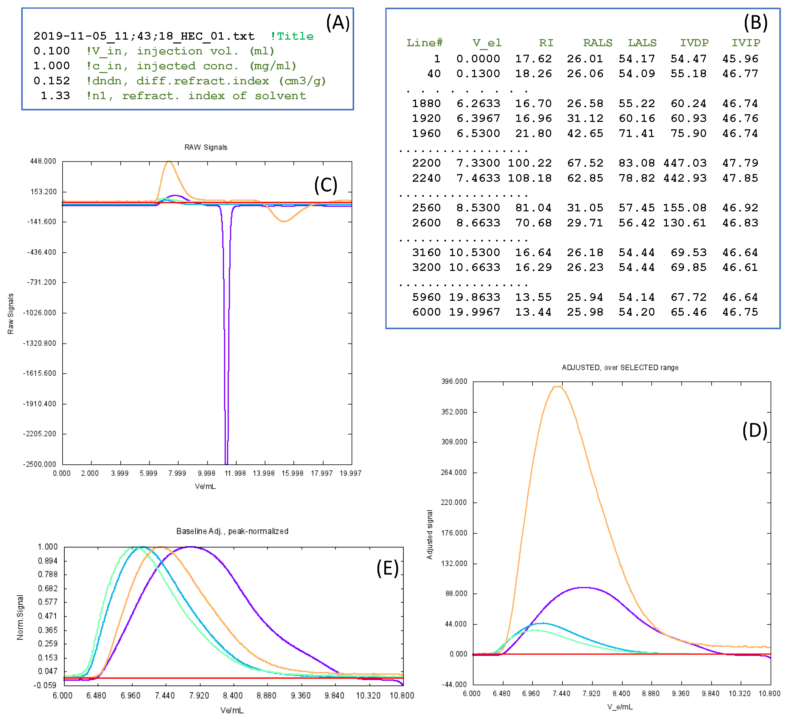The image size is (787, 720).
Task: Click the Norm.Signal axis label
Action: tap(20, 617)
